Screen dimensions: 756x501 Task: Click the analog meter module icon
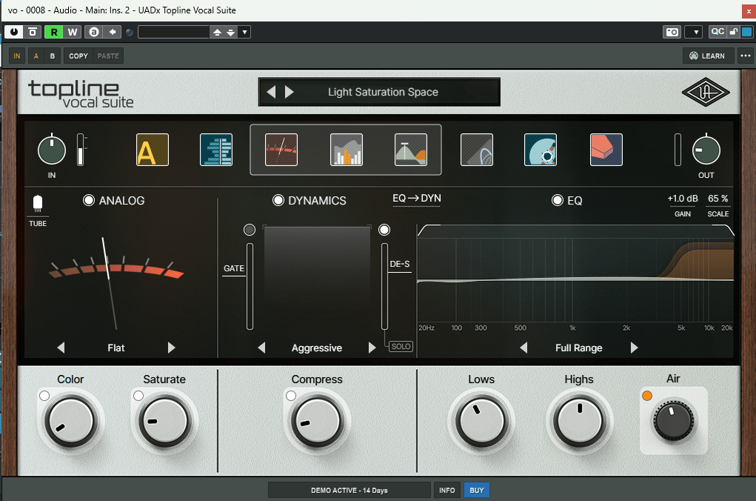(x=281, y=150)
